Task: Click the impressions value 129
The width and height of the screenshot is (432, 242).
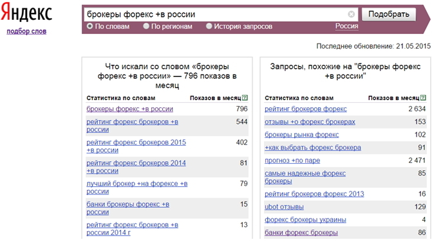Action: coord(420,207)
